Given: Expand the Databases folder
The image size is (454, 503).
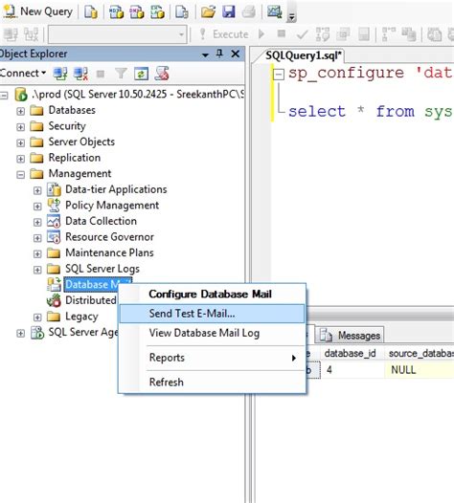Looking at the screenshot, I should pyautogui.click(x=20, y=111).
